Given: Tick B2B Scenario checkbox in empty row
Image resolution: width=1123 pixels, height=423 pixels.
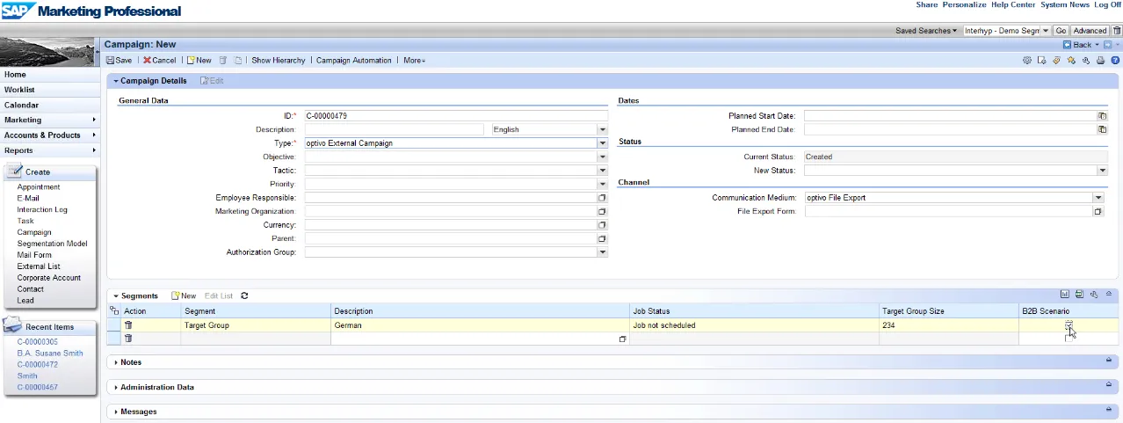Looking at the screenshot, I should (1069, 338).
